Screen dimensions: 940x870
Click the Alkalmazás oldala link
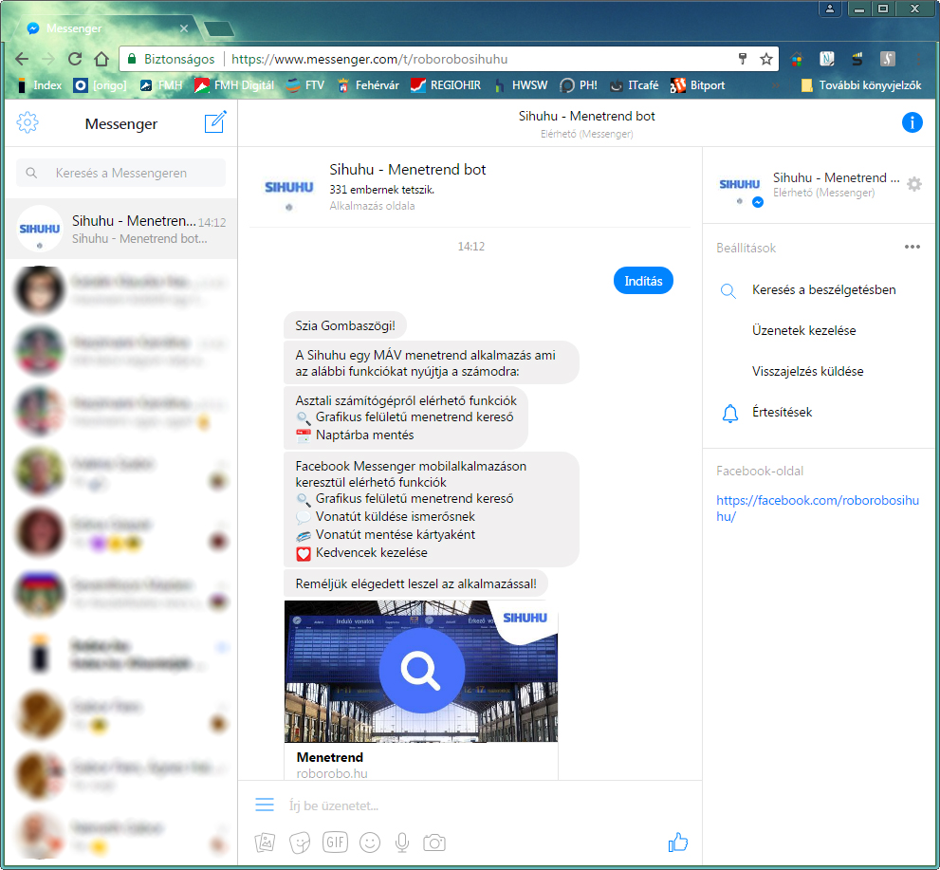click(372, 206)
